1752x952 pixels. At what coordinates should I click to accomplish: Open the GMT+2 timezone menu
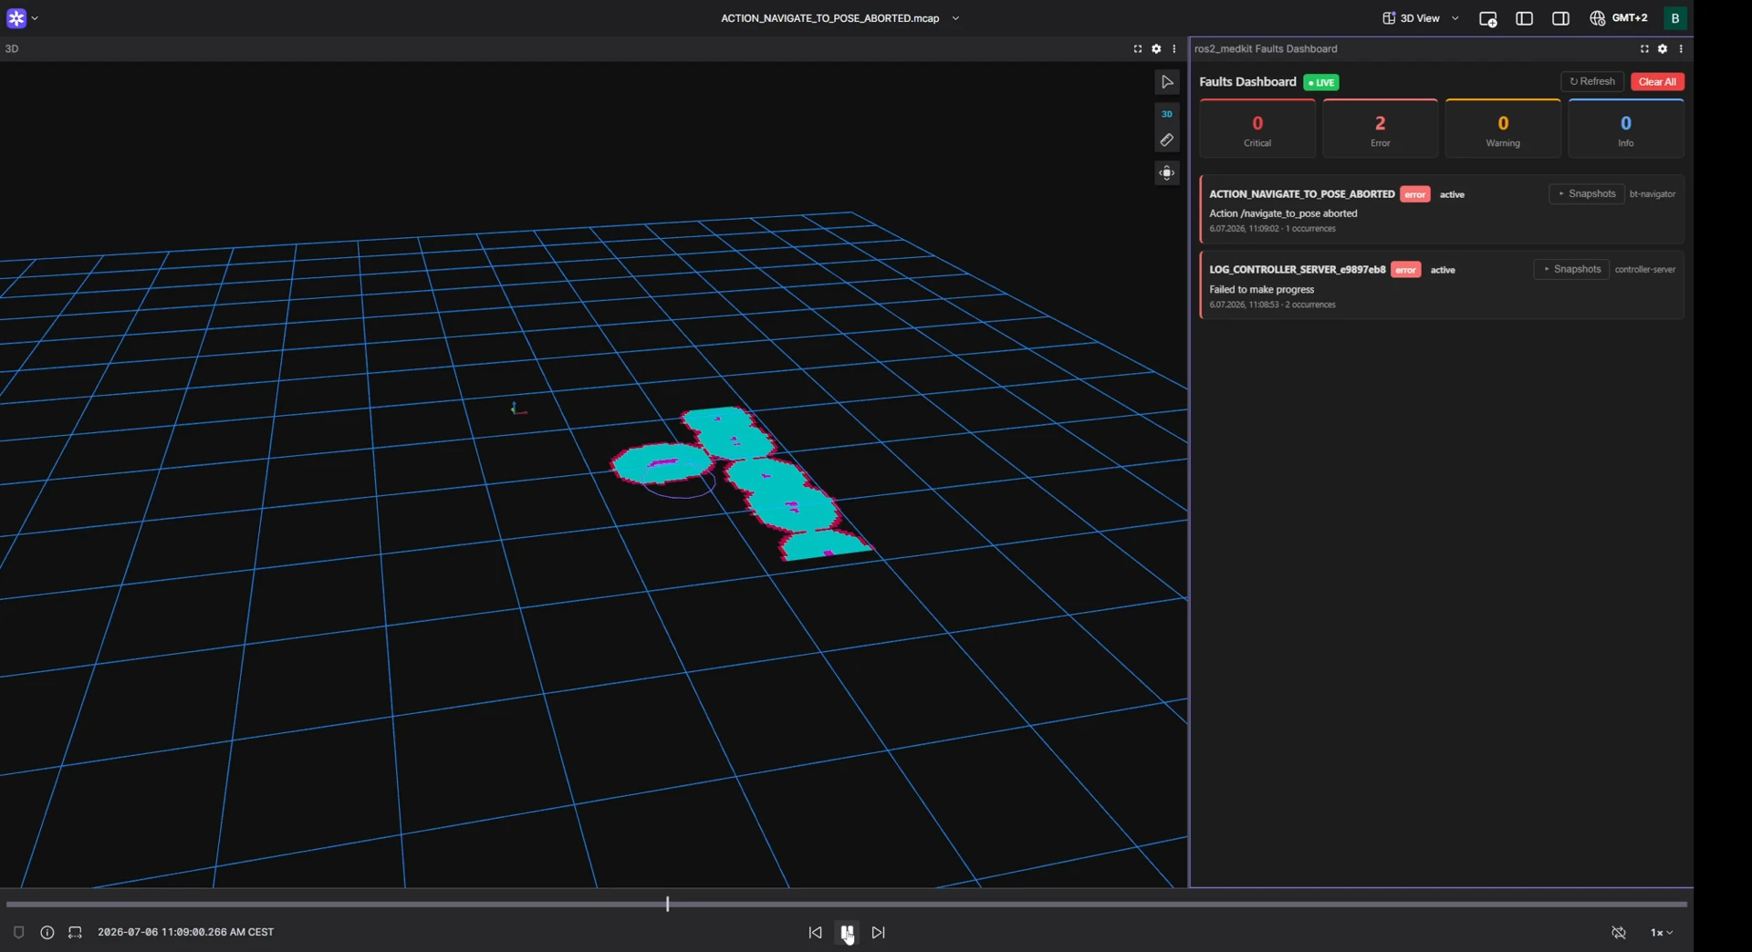[1619, 18]
